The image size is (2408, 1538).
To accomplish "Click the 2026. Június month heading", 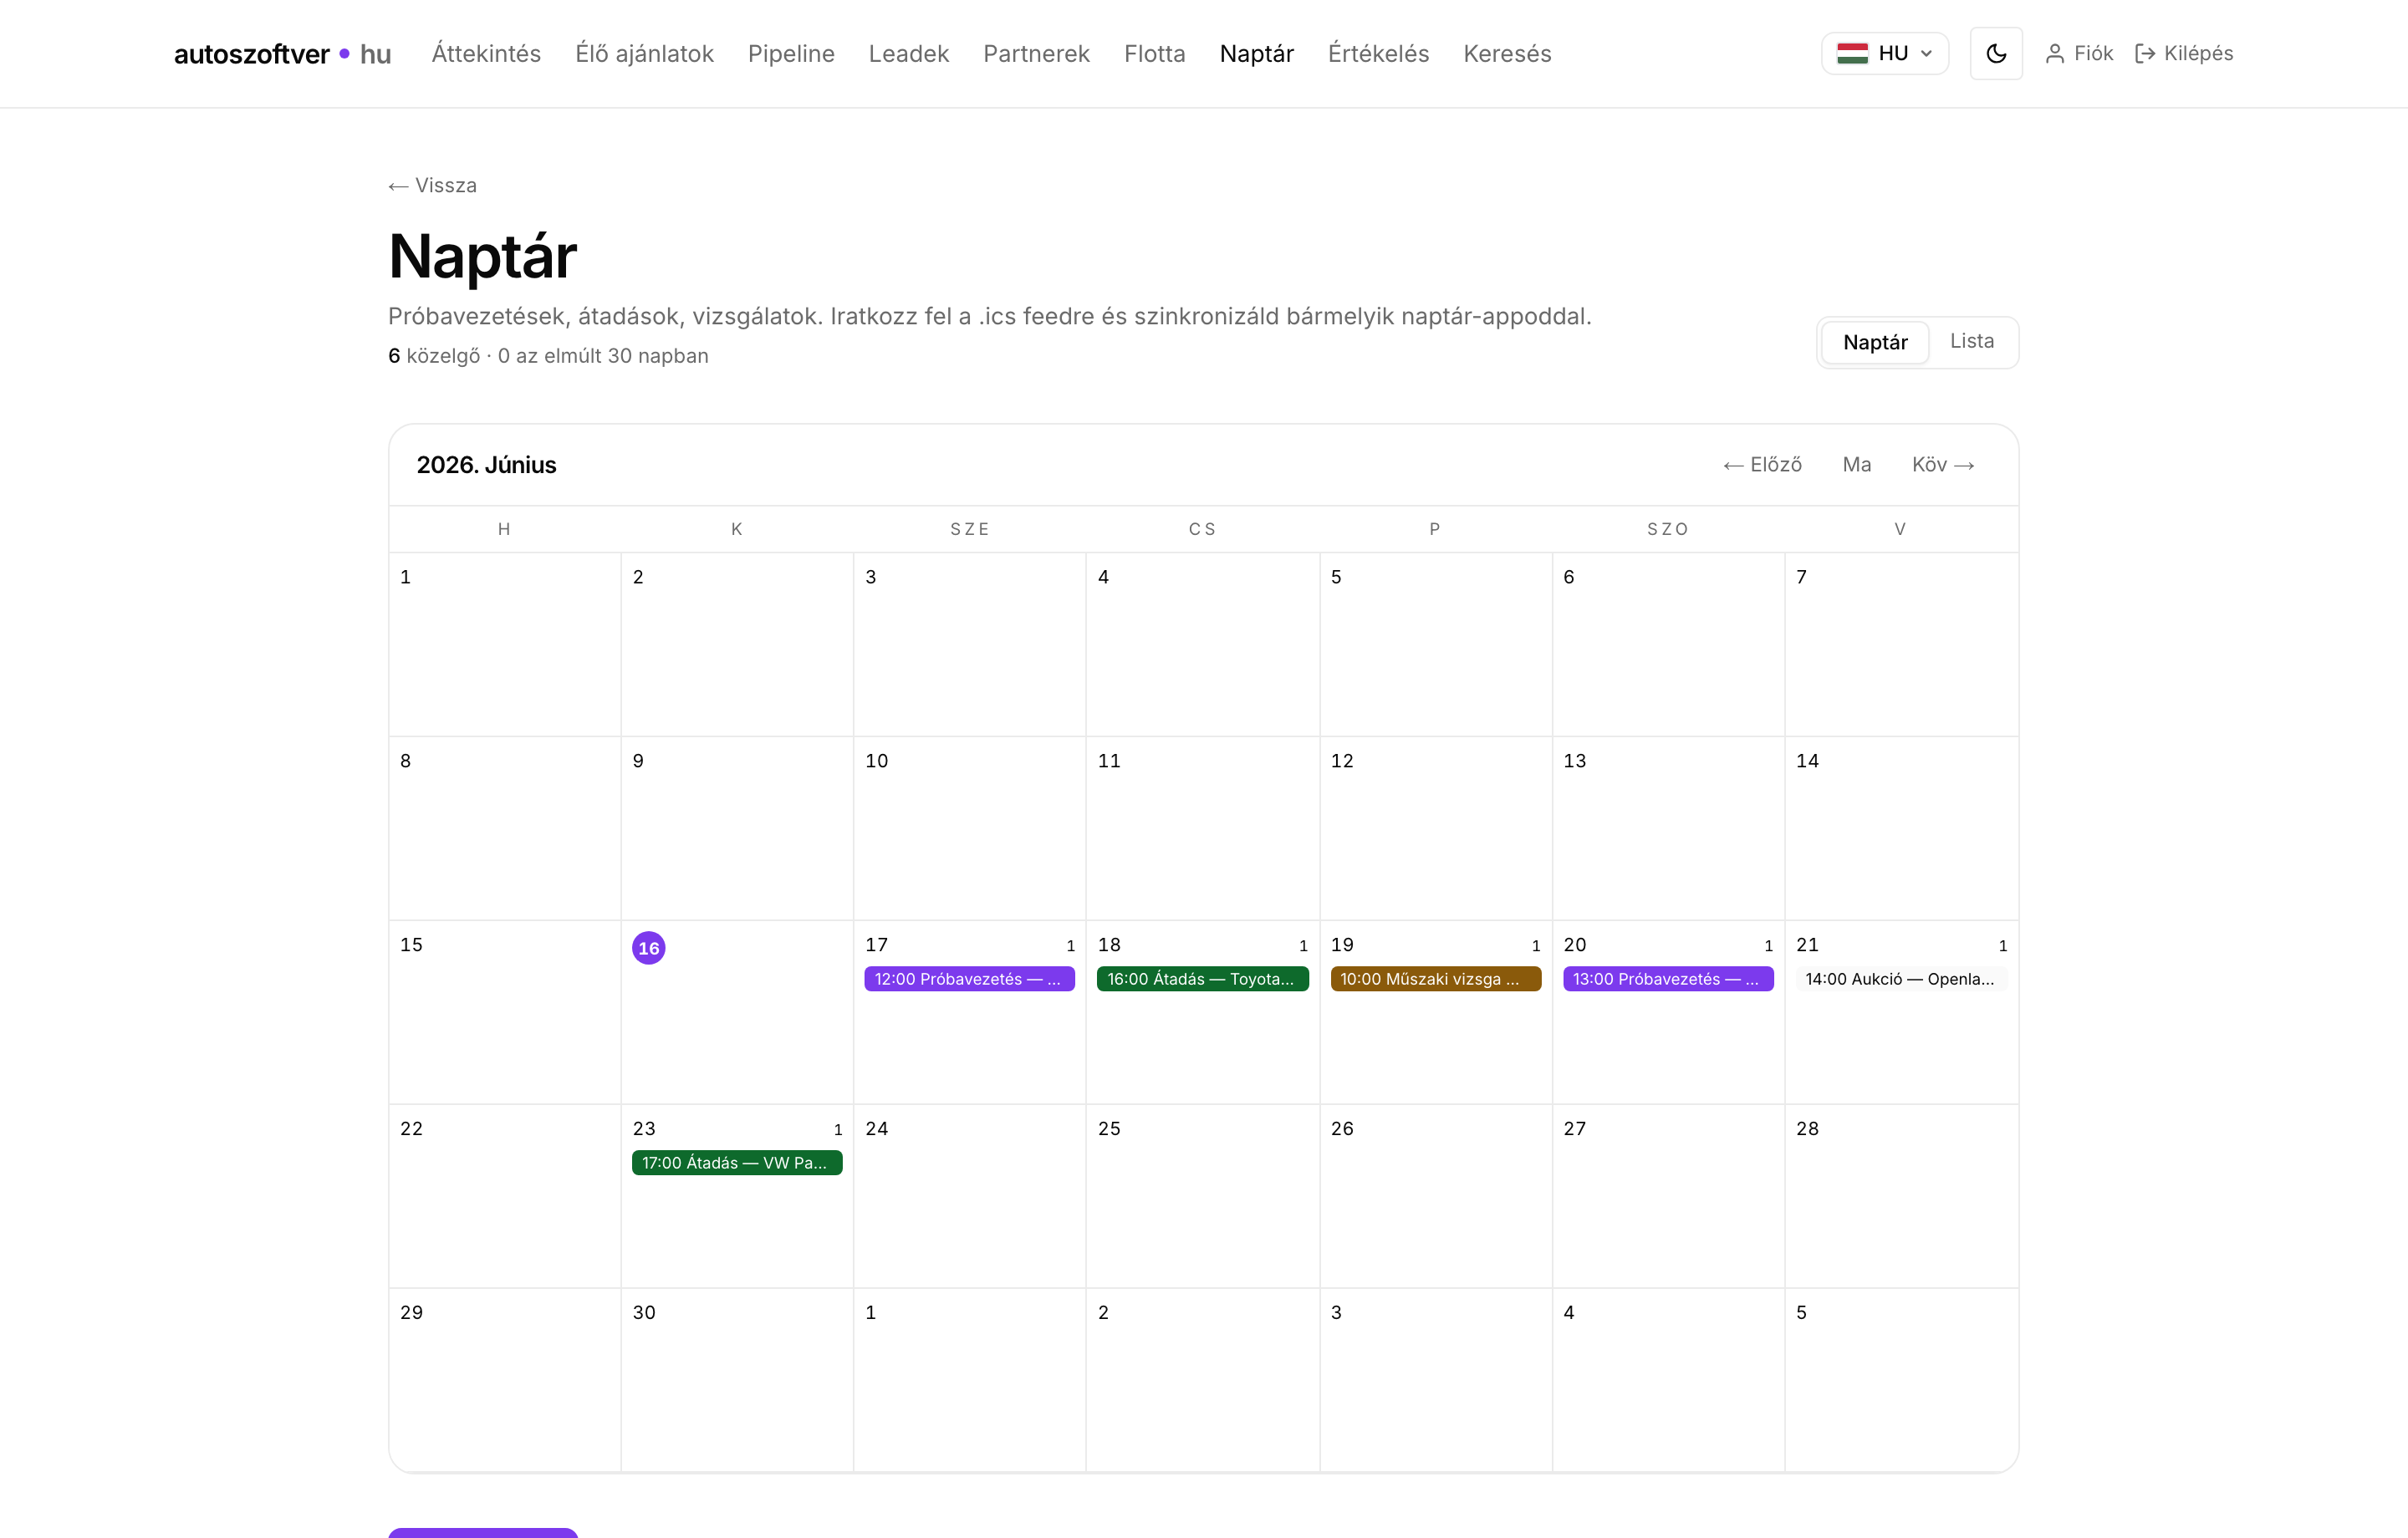I will tap(486, 465).
